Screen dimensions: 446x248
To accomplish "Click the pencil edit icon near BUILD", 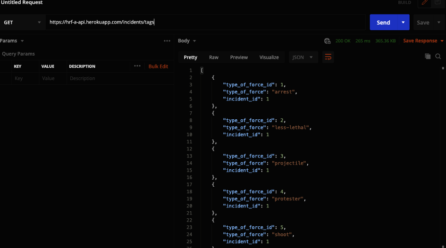I will pyautogui.click(x=424, y=2).
